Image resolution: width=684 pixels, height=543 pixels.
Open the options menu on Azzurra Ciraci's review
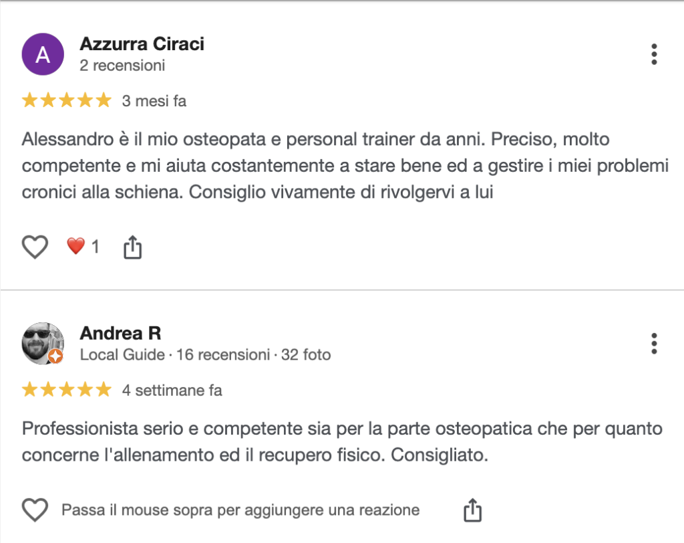pos(654,54)
